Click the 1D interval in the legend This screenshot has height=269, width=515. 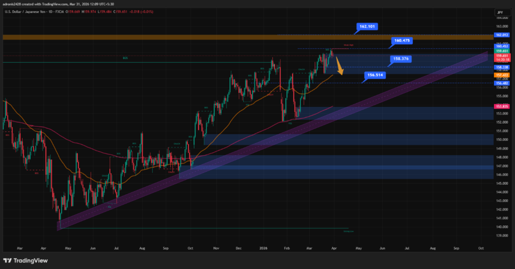coord(52,12)
